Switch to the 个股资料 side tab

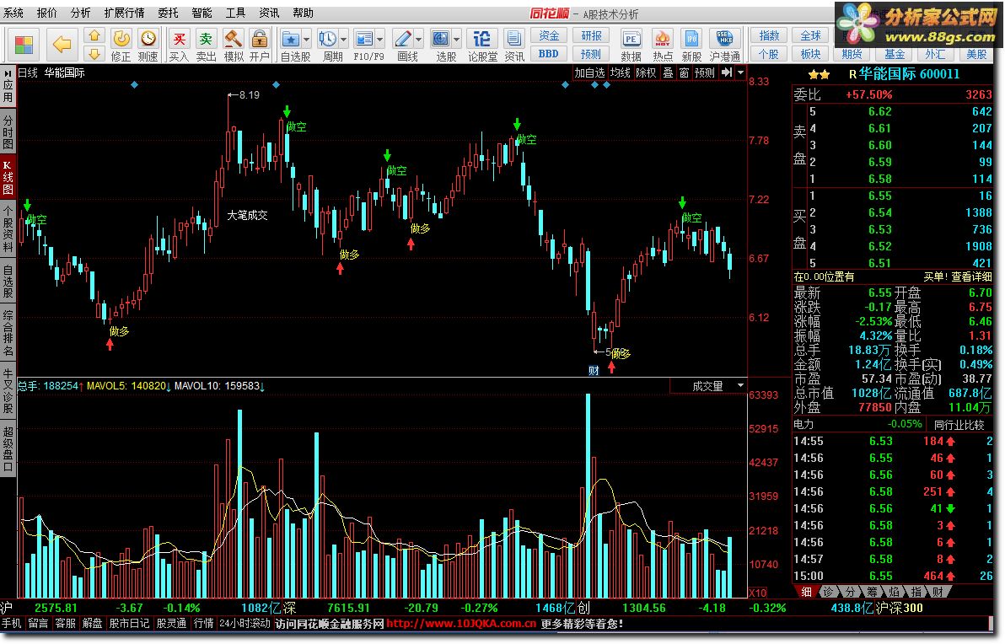pyautogui.click(x=8, y=228)
